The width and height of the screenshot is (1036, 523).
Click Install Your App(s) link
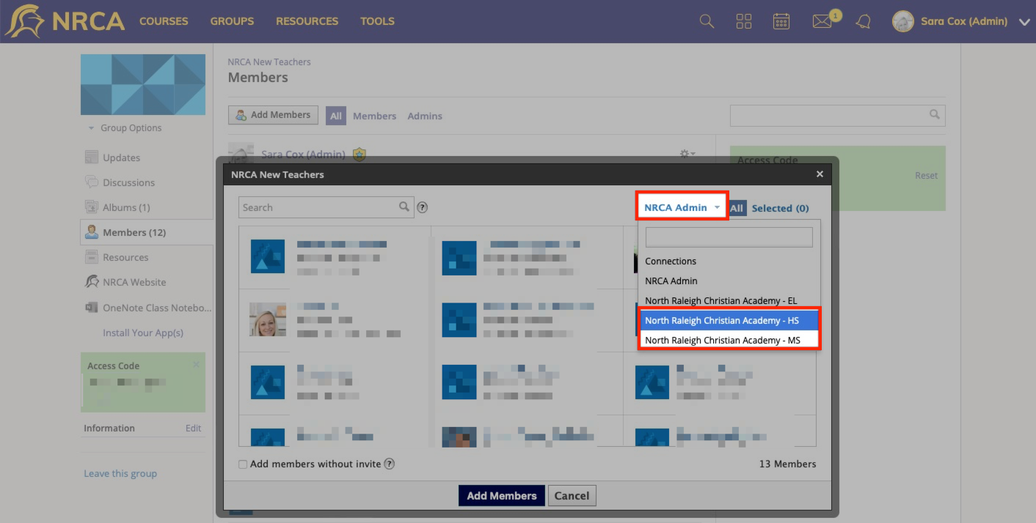click(143, 333)
